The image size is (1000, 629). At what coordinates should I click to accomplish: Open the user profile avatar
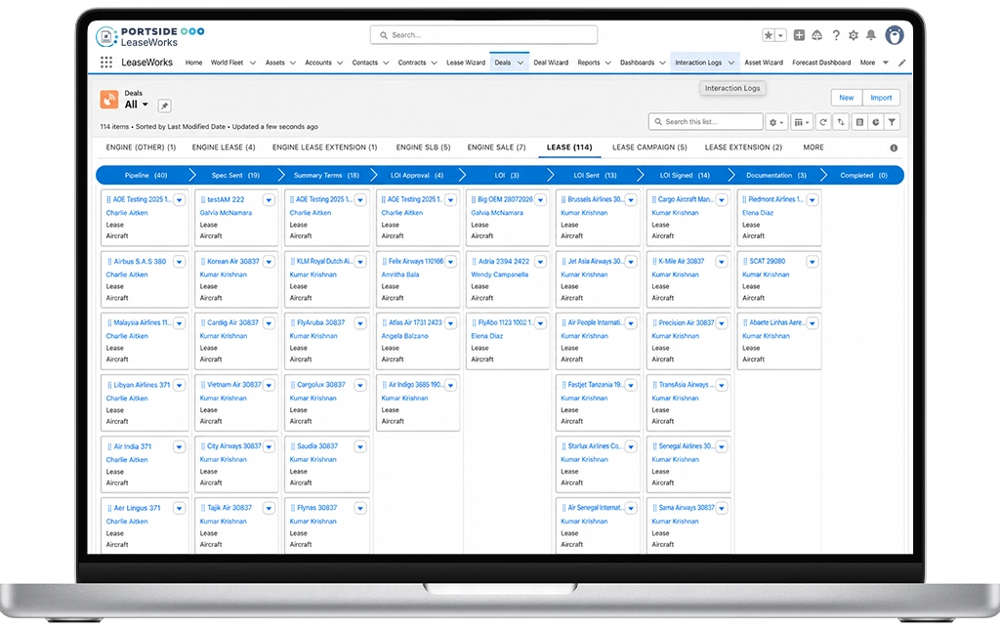pos(895,35)
